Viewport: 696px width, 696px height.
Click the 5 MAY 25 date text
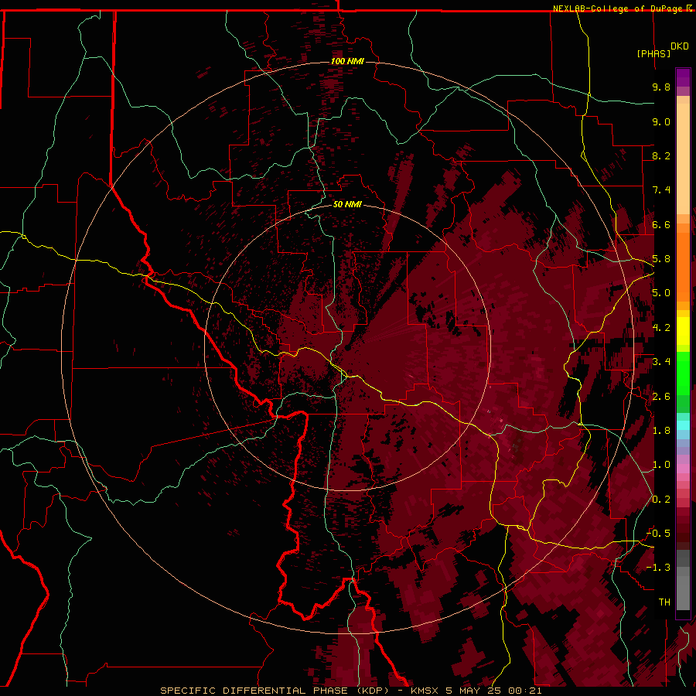(x=475, y=691)
